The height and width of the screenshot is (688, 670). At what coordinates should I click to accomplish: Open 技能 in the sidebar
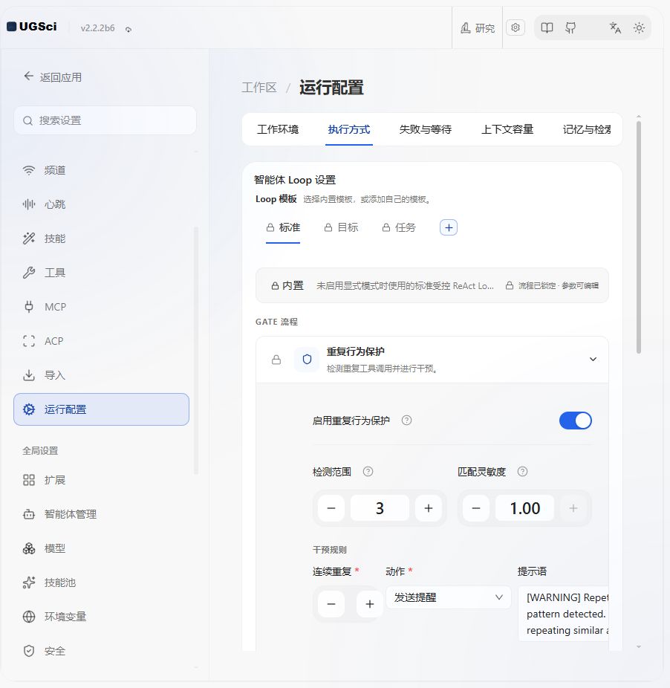102,238
